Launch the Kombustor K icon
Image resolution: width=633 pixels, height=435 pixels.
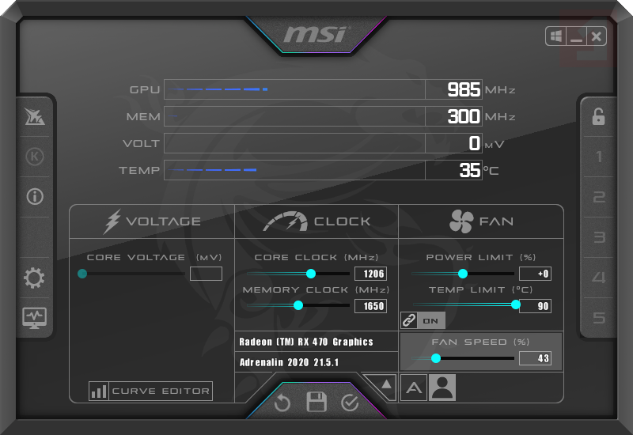[x=34, y=157]
